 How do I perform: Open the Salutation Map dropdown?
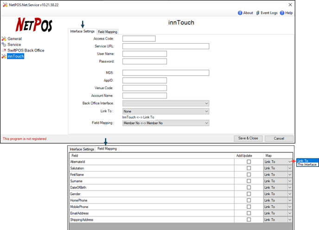(278, 168)
